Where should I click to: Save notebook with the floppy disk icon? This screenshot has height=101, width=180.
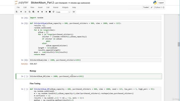pyautogui.click(x=17, y=12)
